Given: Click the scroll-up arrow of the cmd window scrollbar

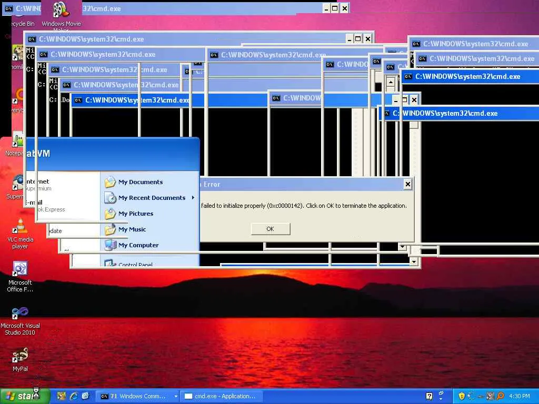Looking at the screenshot, I should coord(391,83).
